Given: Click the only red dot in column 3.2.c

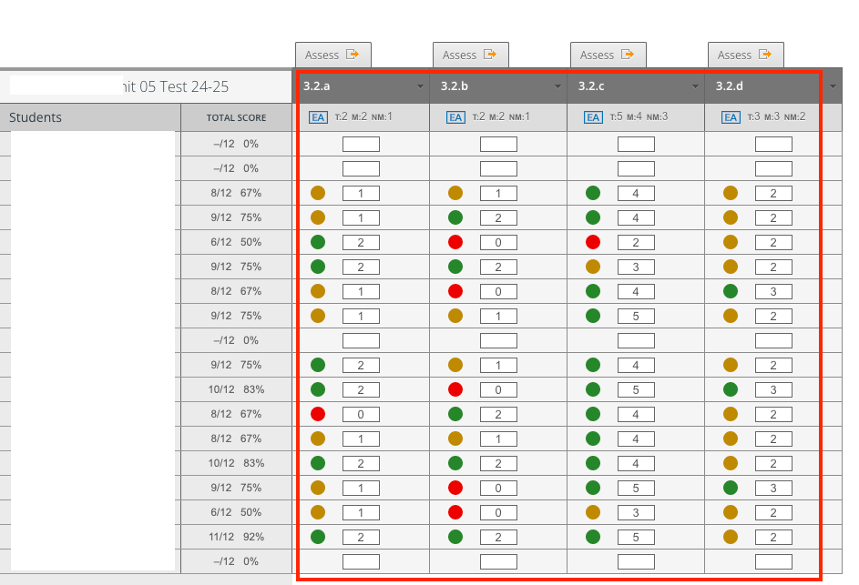Looking at the screenshot, I should 593,242.
